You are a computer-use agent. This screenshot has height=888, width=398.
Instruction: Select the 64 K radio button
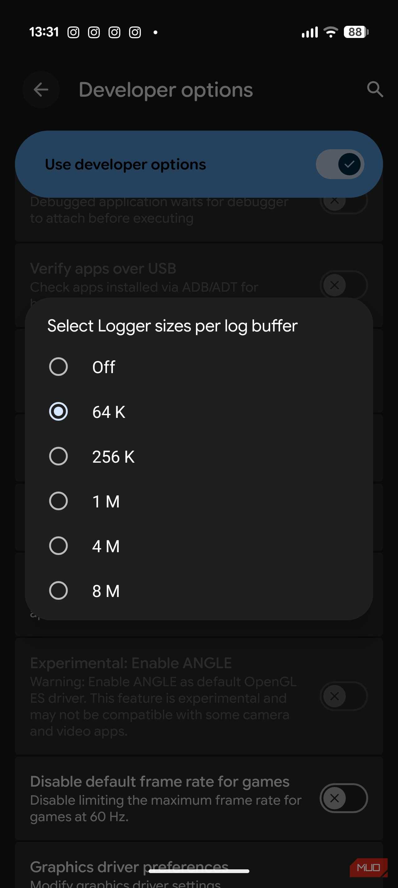point(58,412)
